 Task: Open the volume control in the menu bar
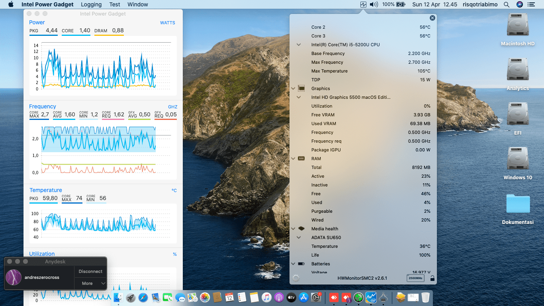coord(374,4)
